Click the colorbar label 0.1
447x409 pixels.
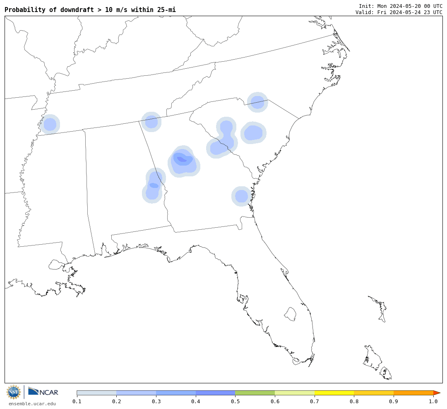[x=77, y=402]
